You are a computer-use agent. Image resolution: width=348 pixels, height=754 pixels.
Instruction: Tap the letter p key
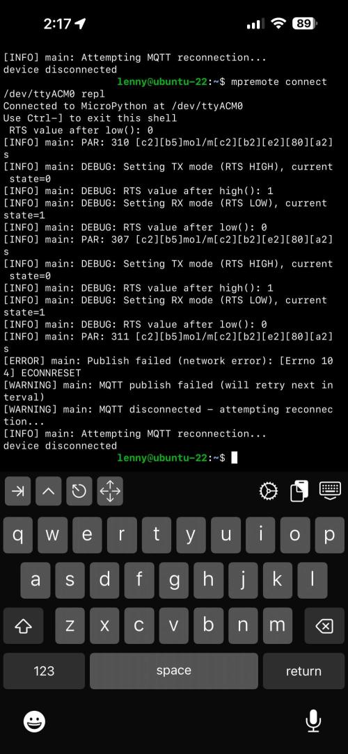[330, 535]
